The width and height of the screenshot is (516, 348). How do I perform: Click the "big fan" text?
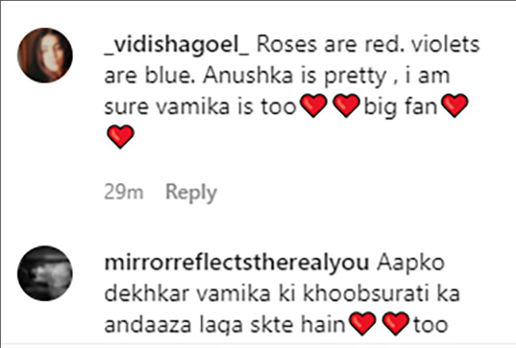coord(400,107)
